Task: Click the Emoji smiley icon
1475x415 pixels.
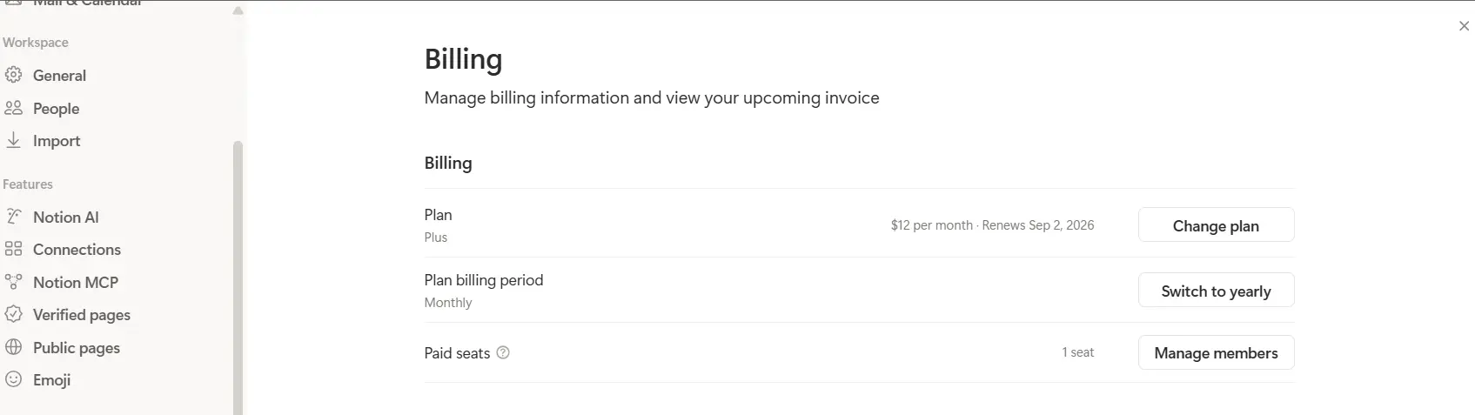Action: coord(13,379)
